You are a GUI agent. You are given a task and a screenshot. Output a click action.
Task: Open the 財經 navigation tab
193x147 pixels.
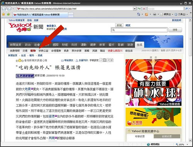tap(65, 45)
